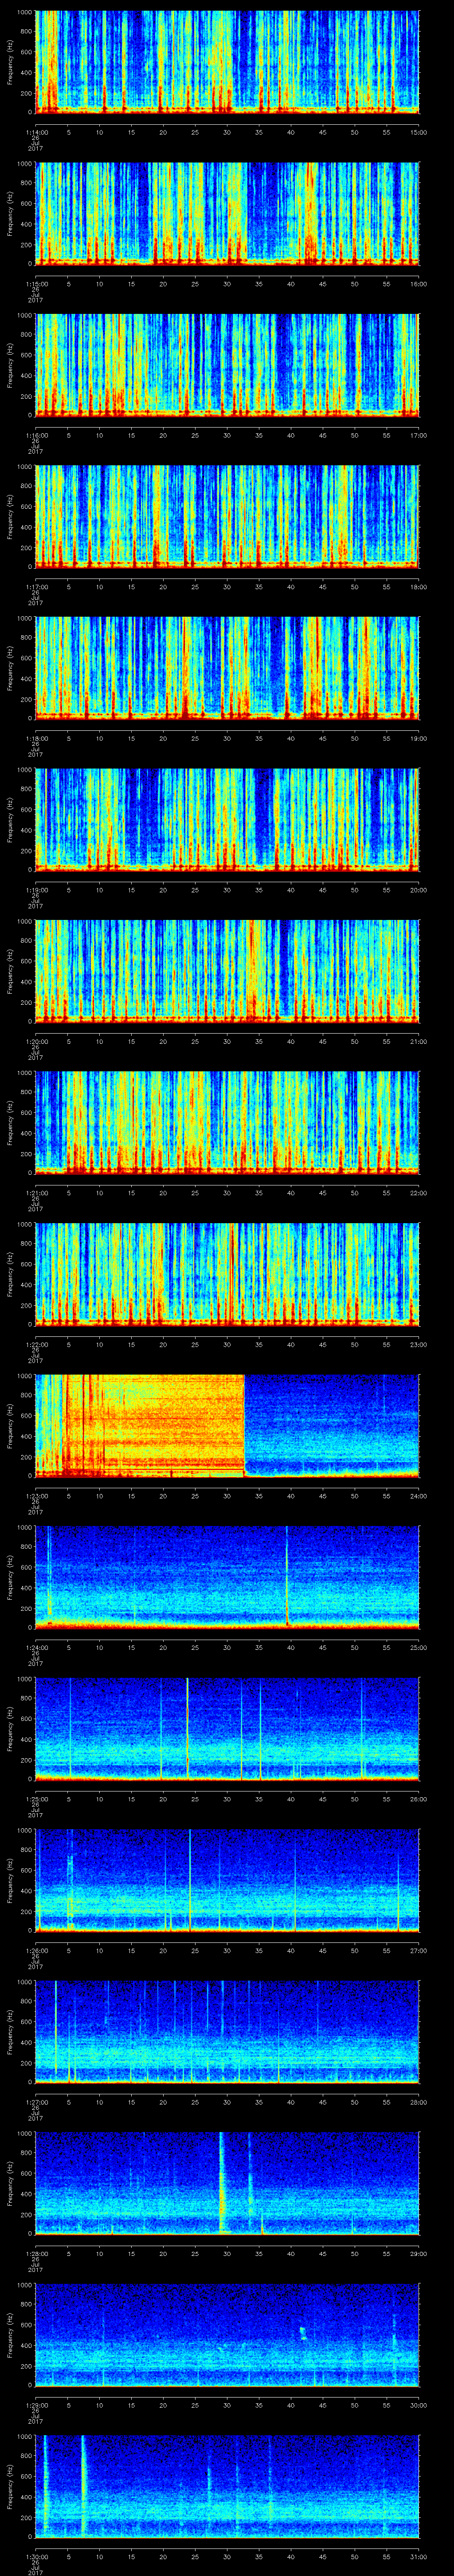454x2576 pixels.
Task: Click the 24:00 end time label of the 1:23:00 panel
Action: (418, 1496)
